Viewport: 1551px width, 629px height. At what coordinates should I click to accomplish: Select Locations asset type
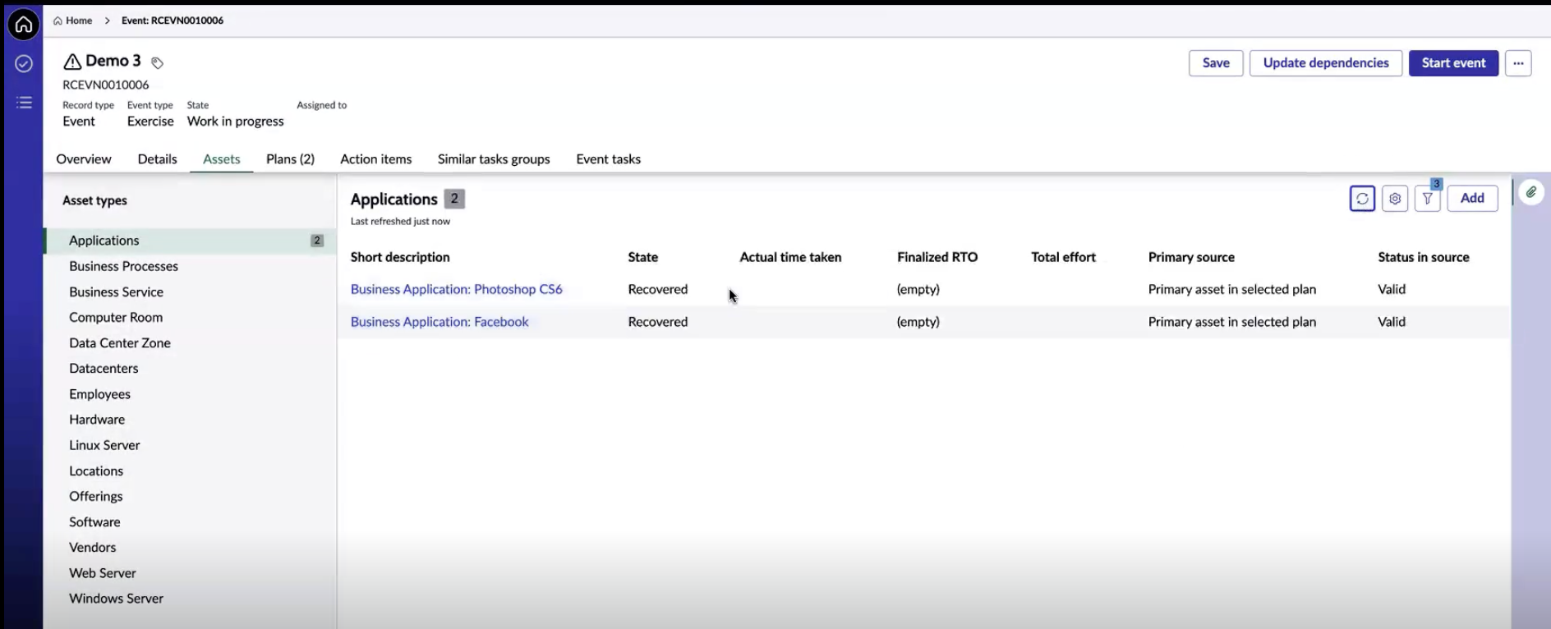[x=191, y=471]
